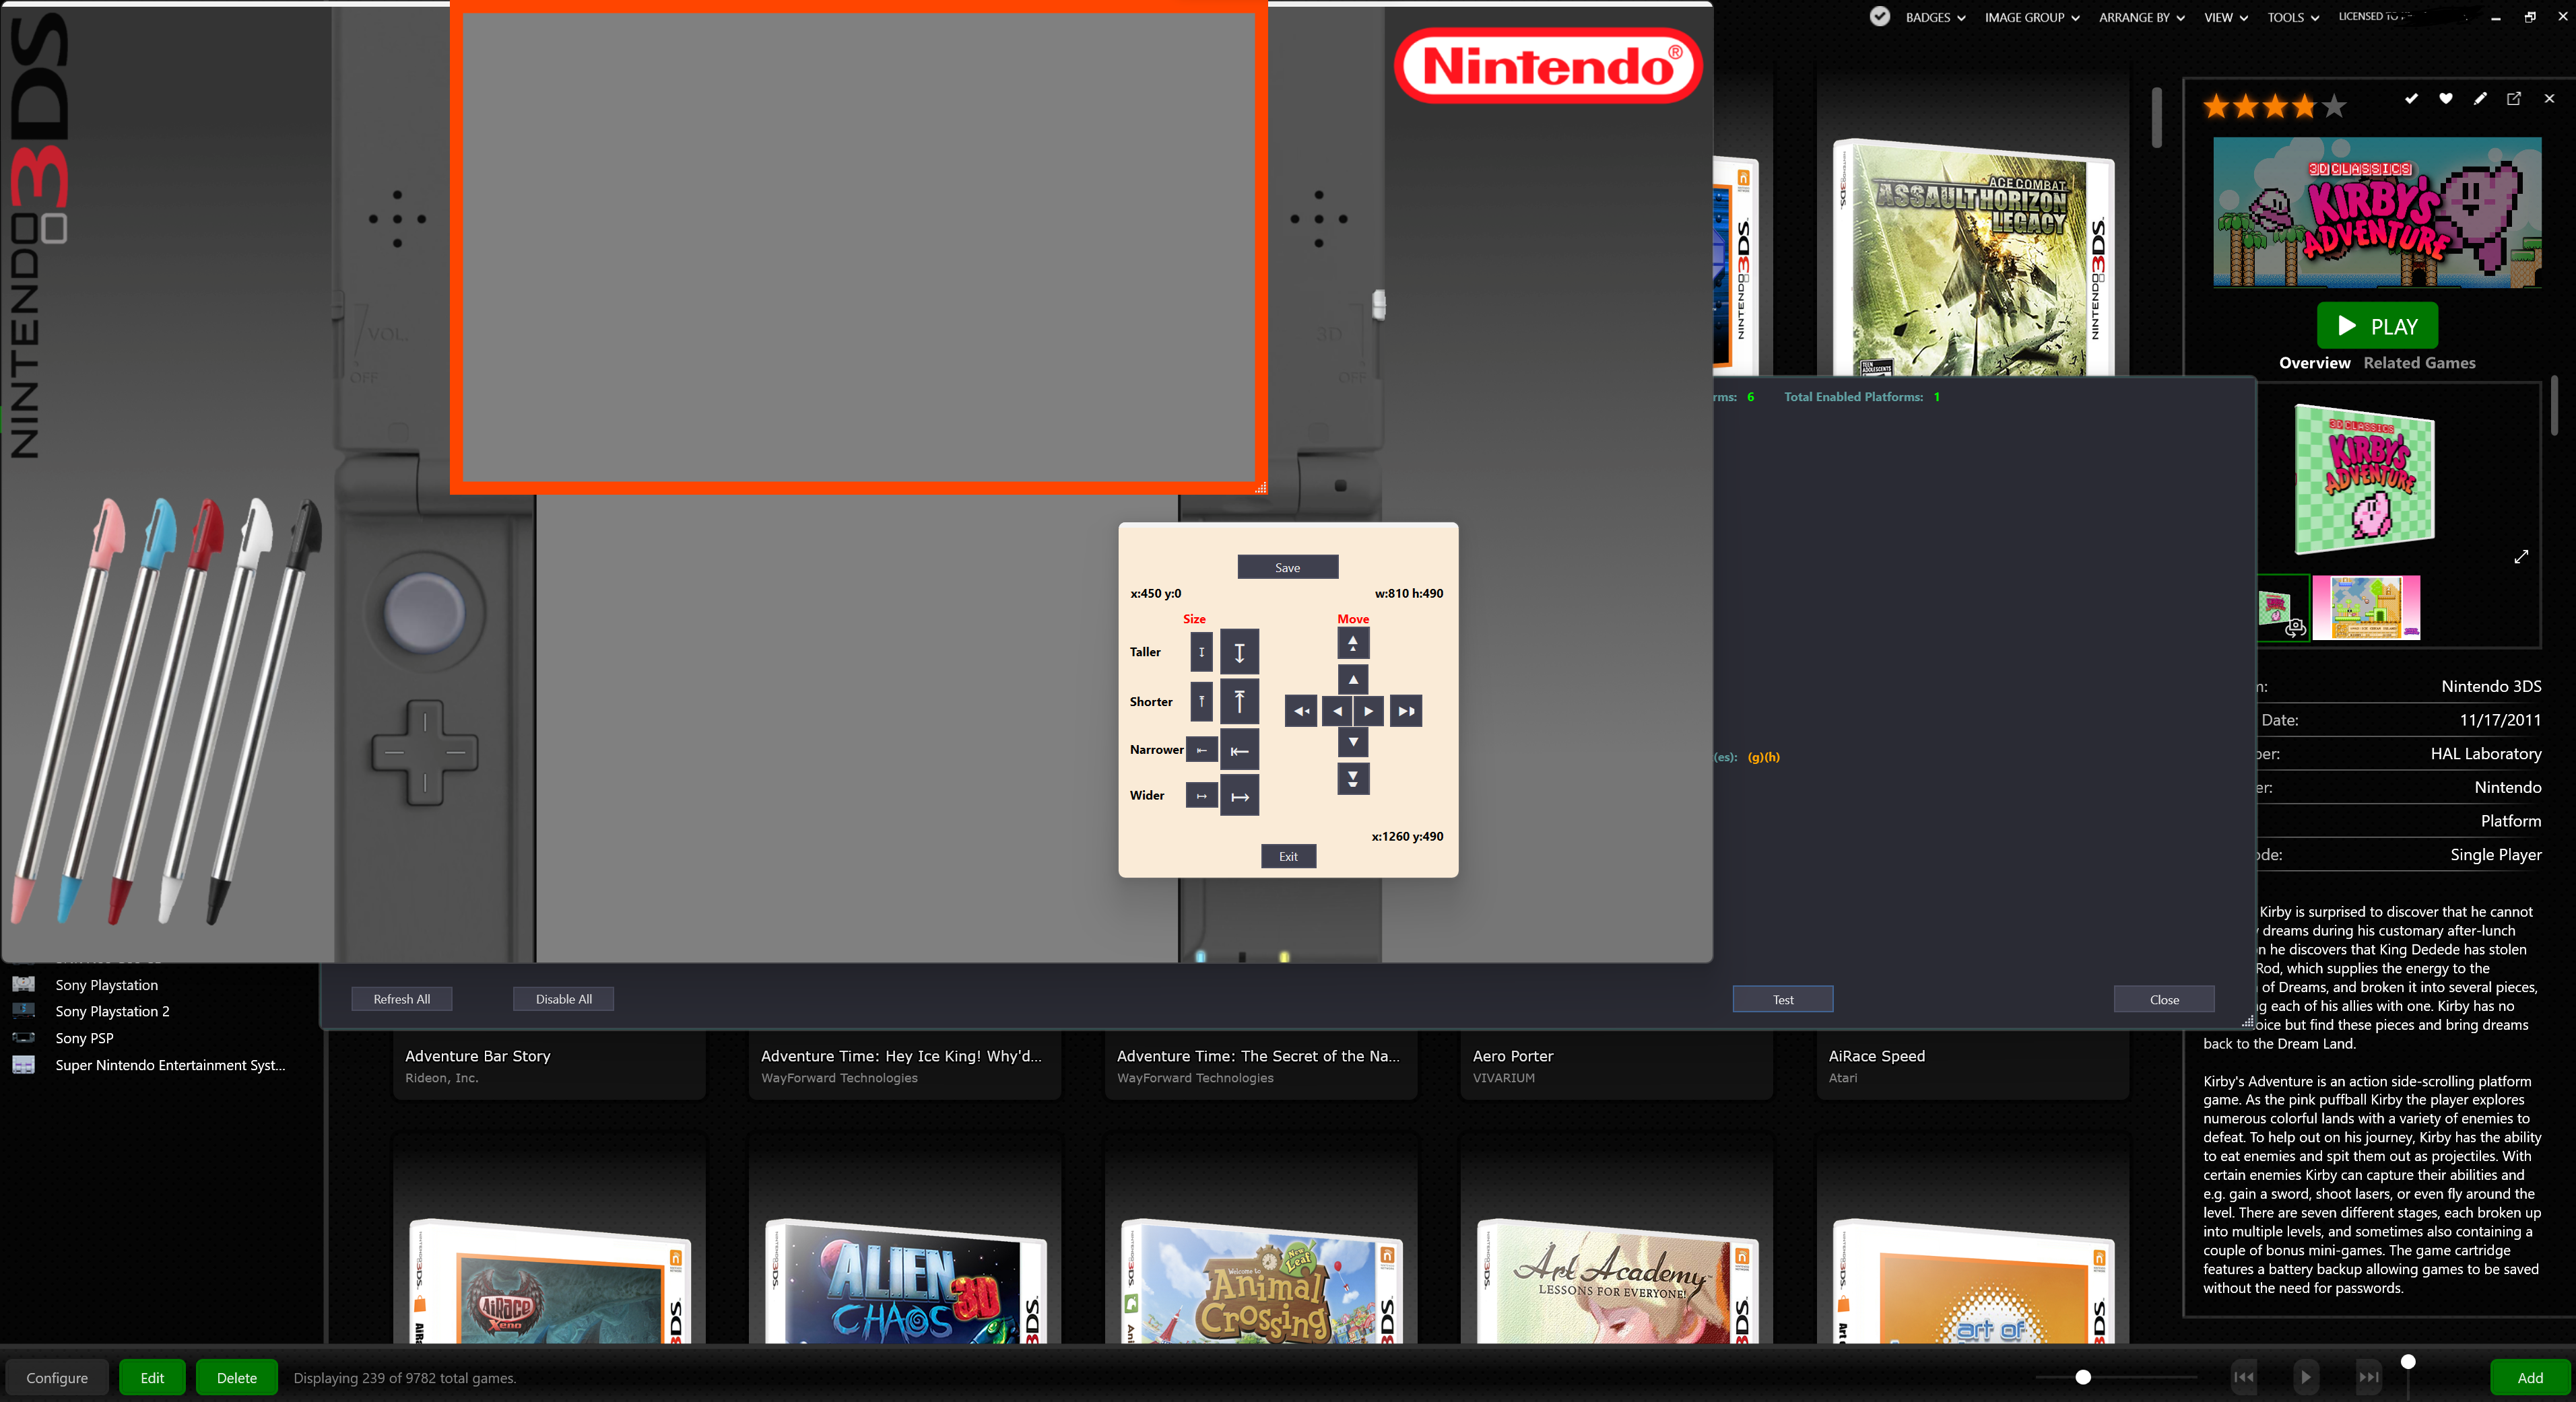Open game details in pop-out window icon
Screen dimensions: 2576x1402
[x=2514, y=98]
